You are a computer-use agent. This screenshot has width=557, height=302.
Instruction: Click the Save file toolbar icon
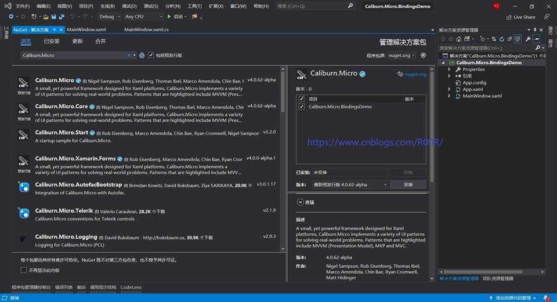[x=53, y=17]
